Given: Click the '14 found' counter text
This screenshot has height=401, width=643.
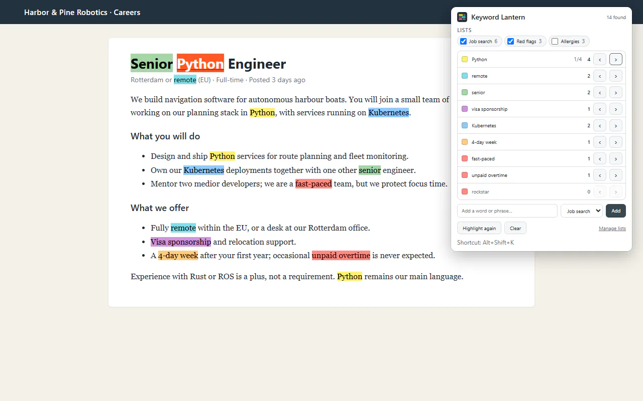Looking at the screenshot, I should pyautogui.click(x=616, y=18).
